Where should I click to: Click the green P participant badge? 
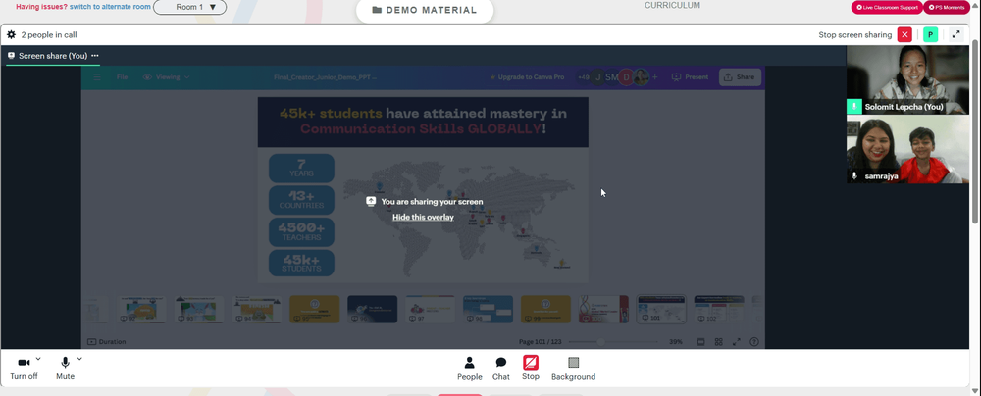click(x=930, y=35)
